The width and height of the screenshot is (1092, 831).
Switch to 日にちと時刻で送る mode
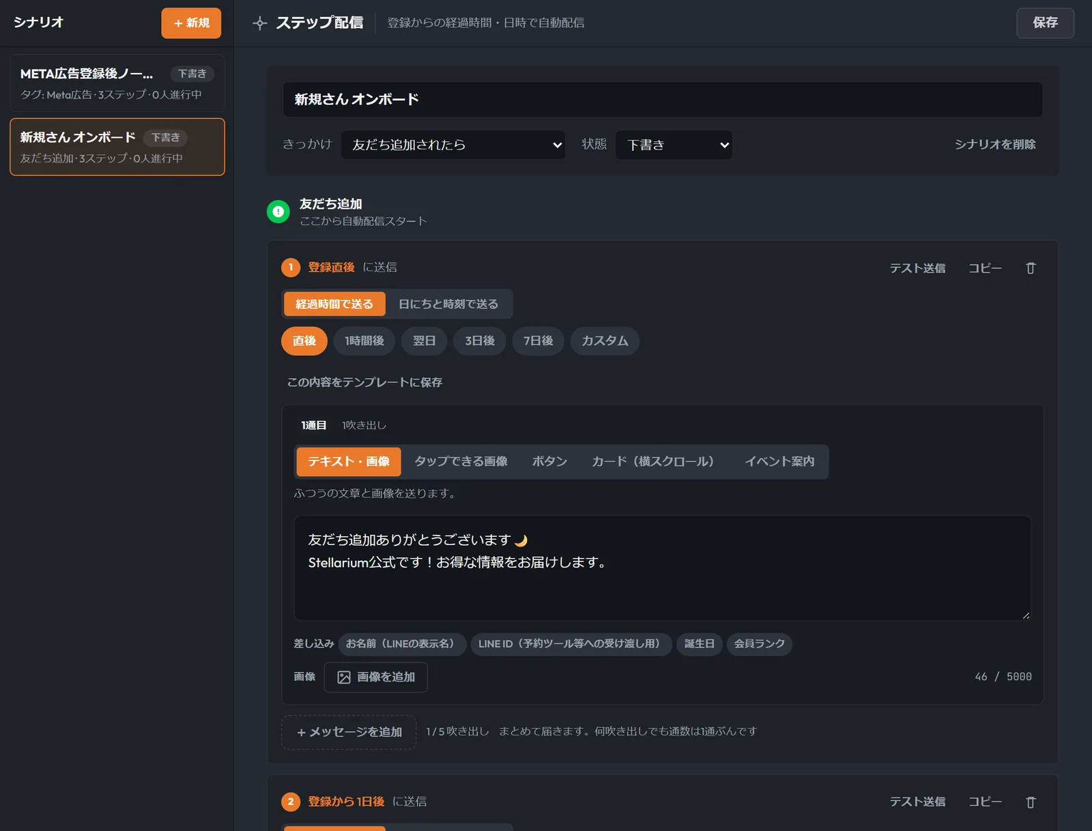pyautogui.click(x=448, y=304)
